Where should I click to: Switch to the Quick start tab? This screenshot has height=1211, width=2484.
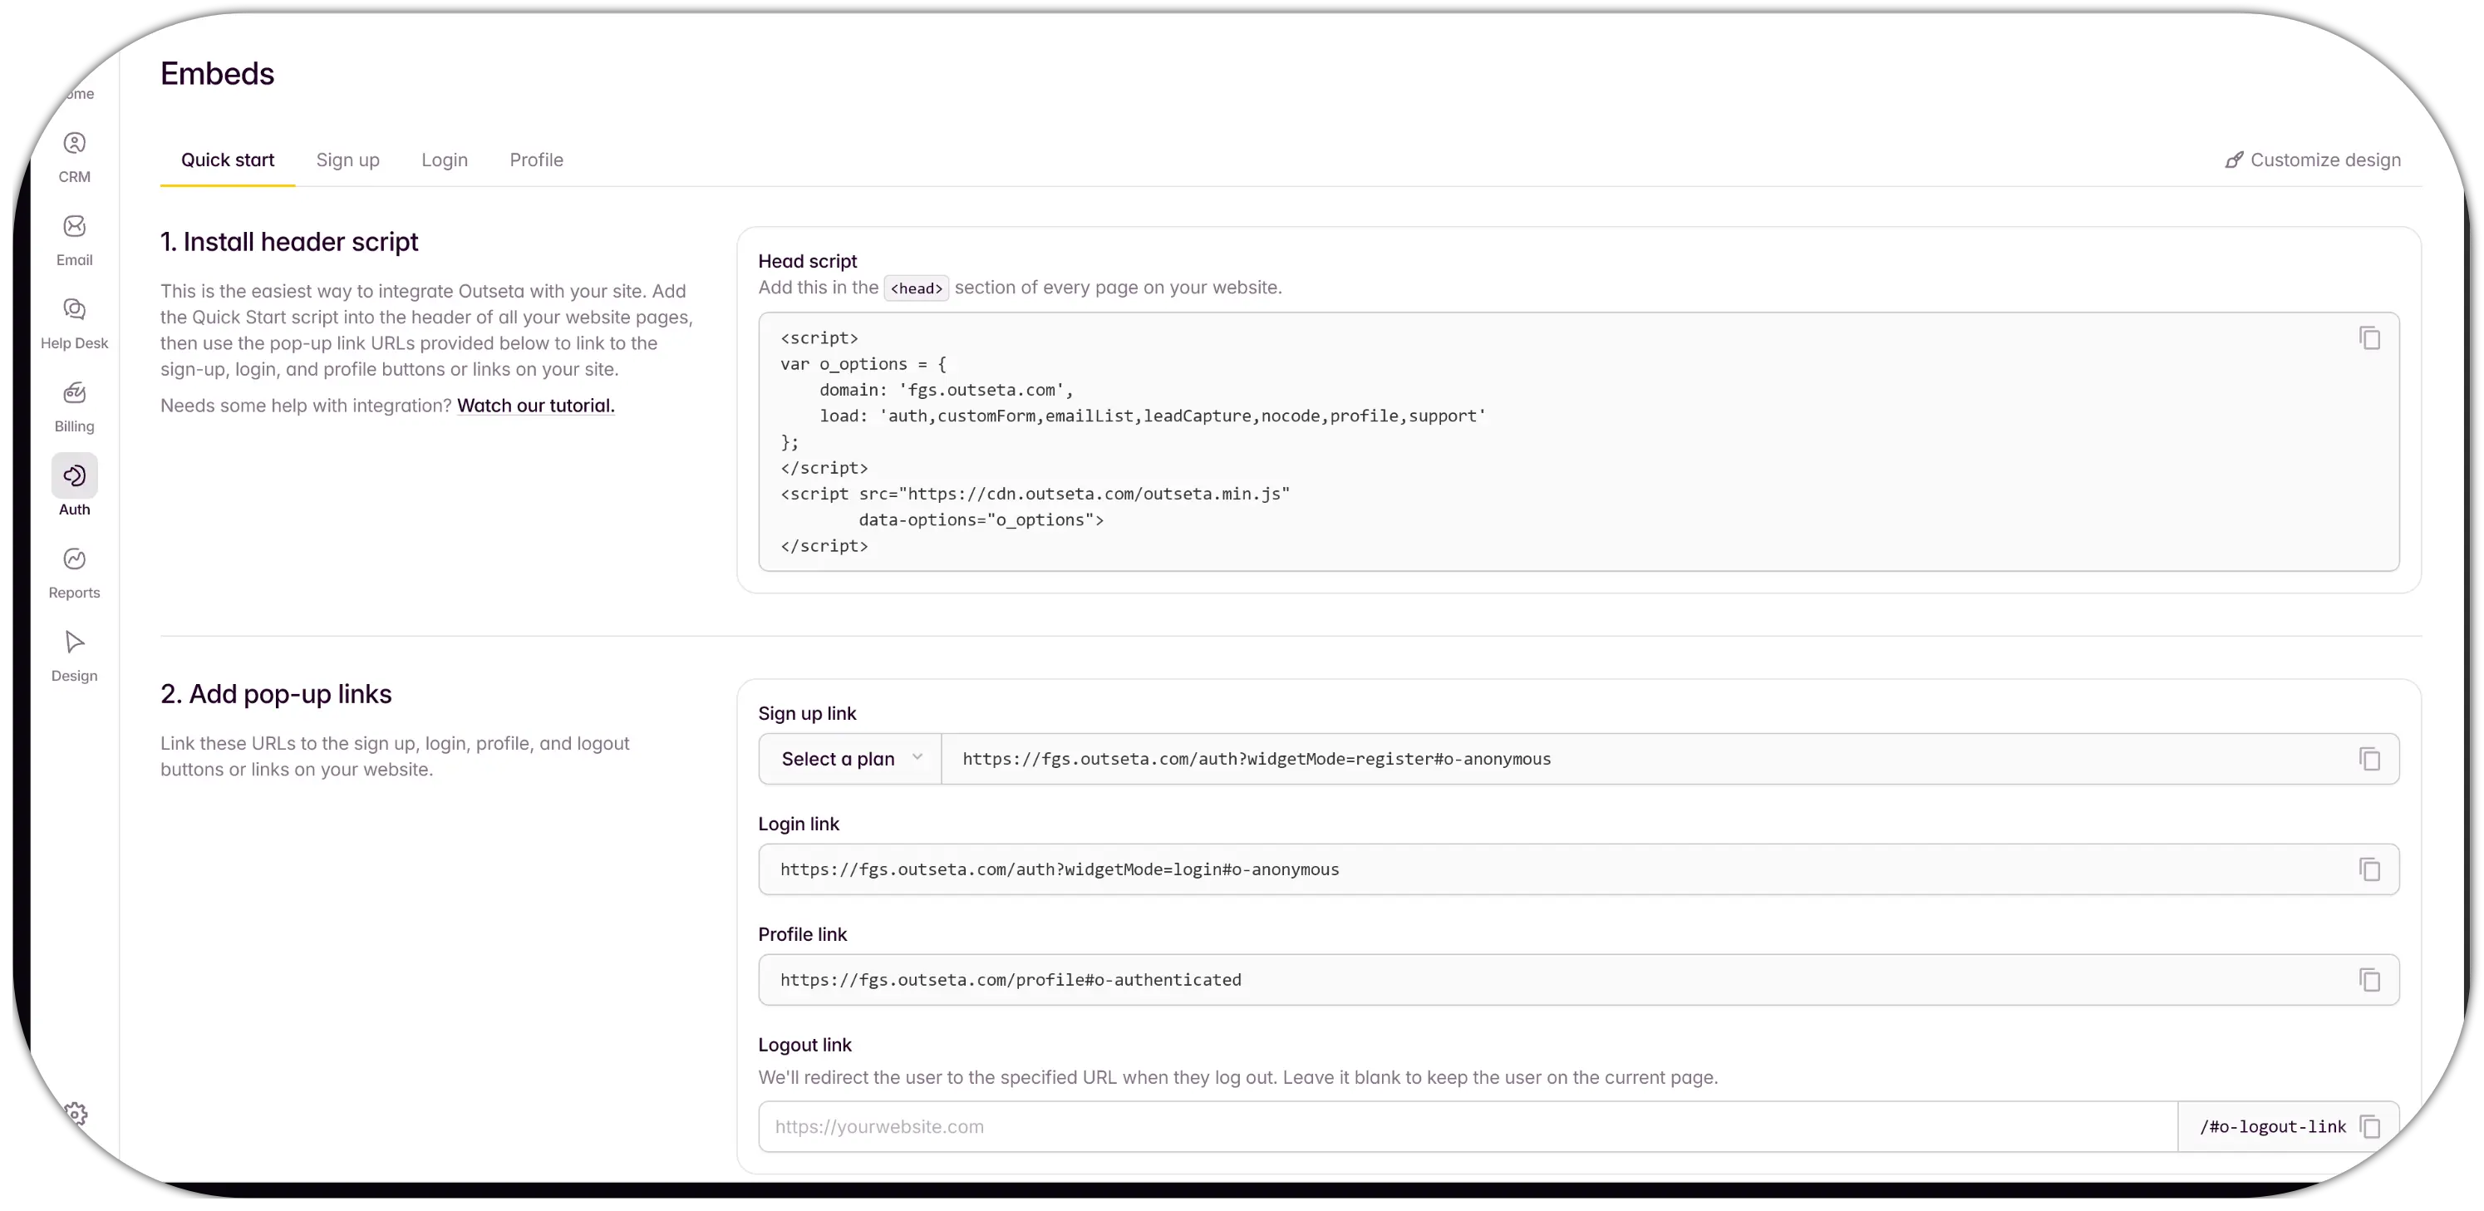(228, 160)
